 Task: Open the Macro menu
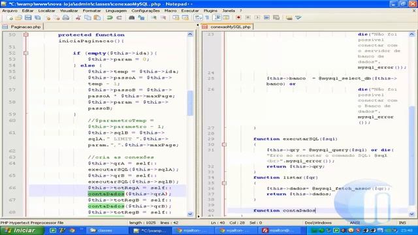(x=170, y=10)
